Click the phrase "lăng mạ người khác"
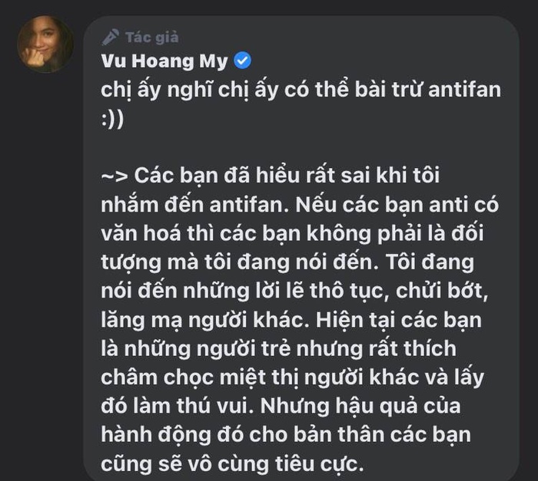 click(205, 321)
